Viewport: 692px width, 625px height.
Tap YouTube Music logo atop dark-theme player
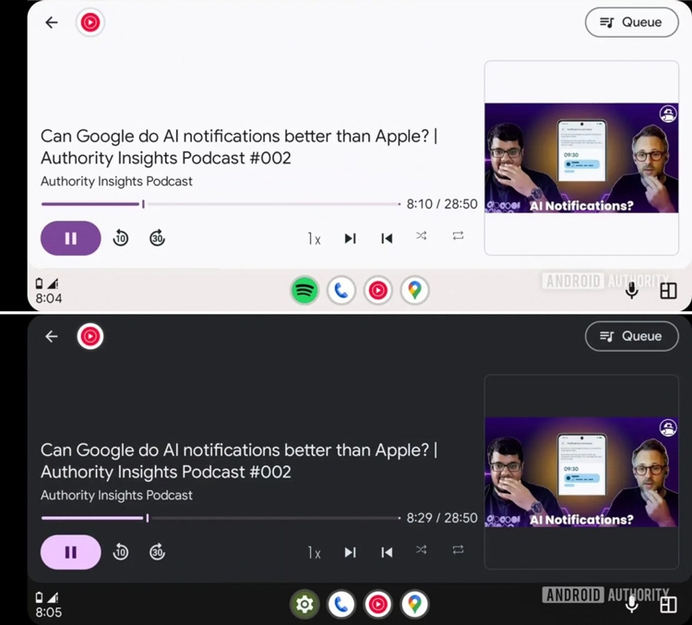click(x=90, y=336)
